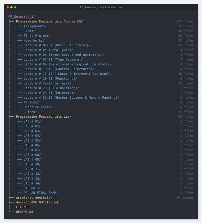The width and height of the screenshot is (202, 223).
Task: Click the '45 files' count
Action: (x=186, y=45)
